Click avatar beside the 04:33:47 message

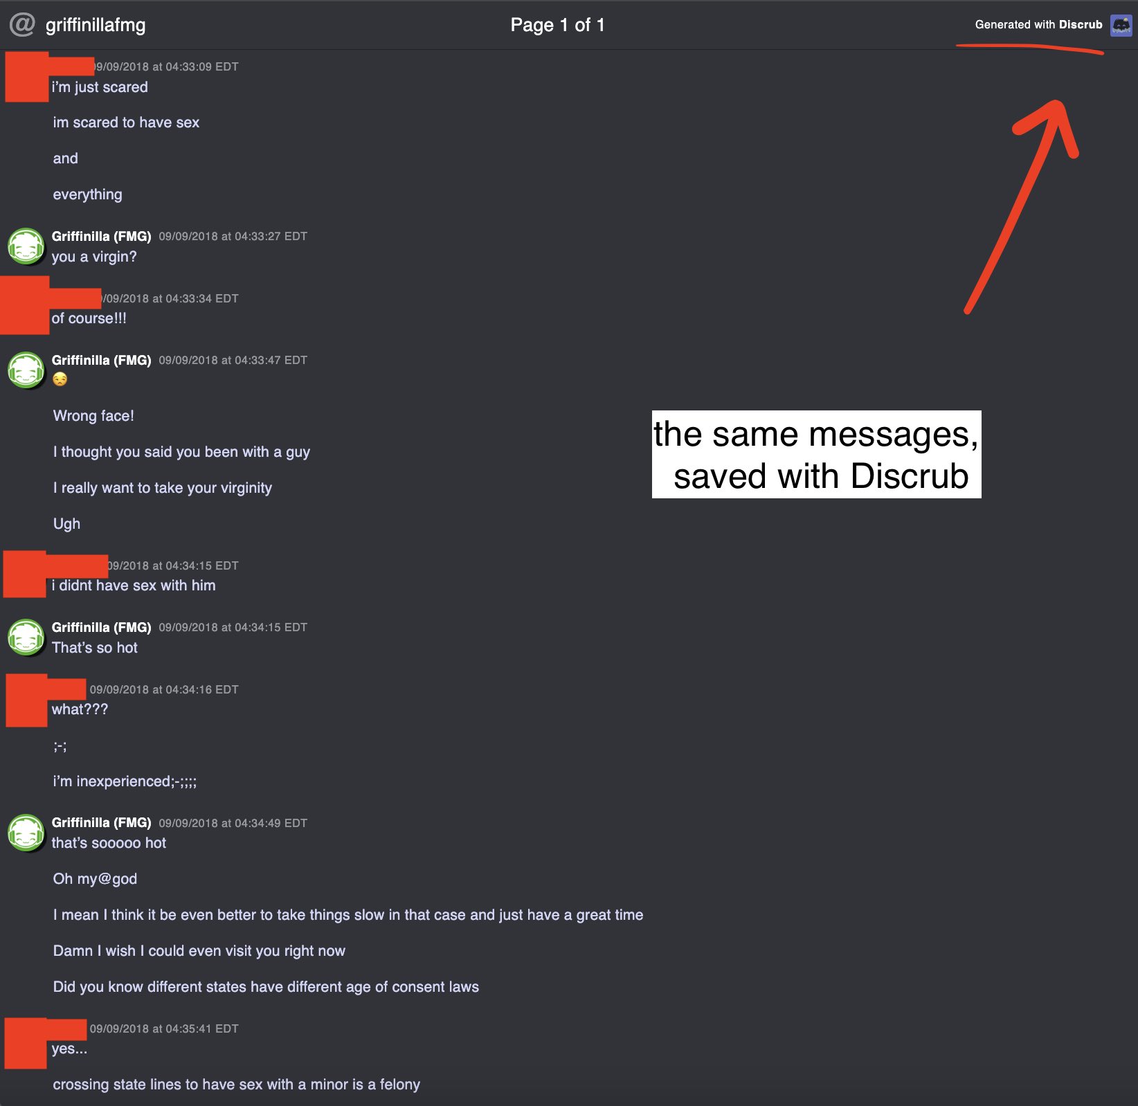[26, 370]
